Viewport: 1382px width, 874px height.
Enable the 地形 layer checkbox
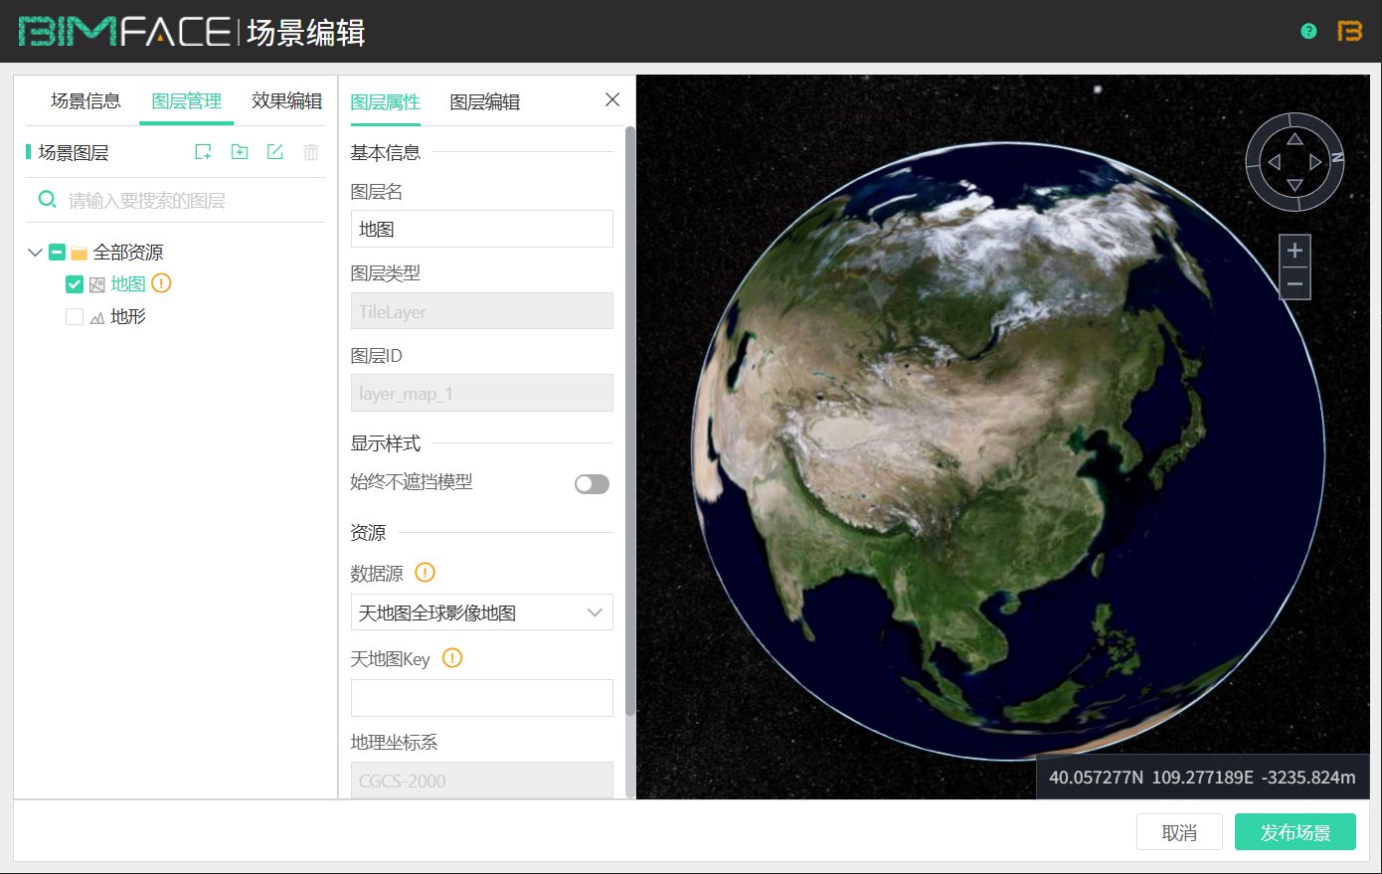tap(75, 317)
